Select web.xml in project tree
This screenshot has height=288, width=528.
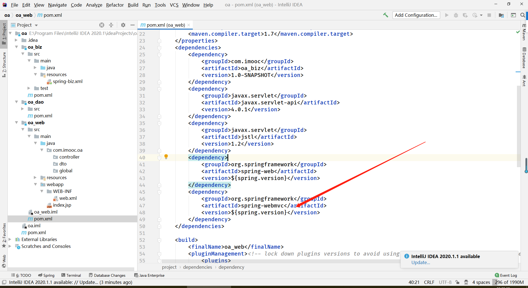click(68, 198)
